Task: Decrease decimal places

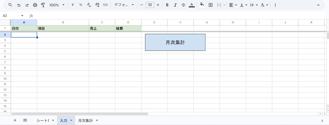Action: click(x=89, y=5)
